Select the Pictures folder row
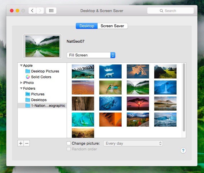 click(42, 94)
